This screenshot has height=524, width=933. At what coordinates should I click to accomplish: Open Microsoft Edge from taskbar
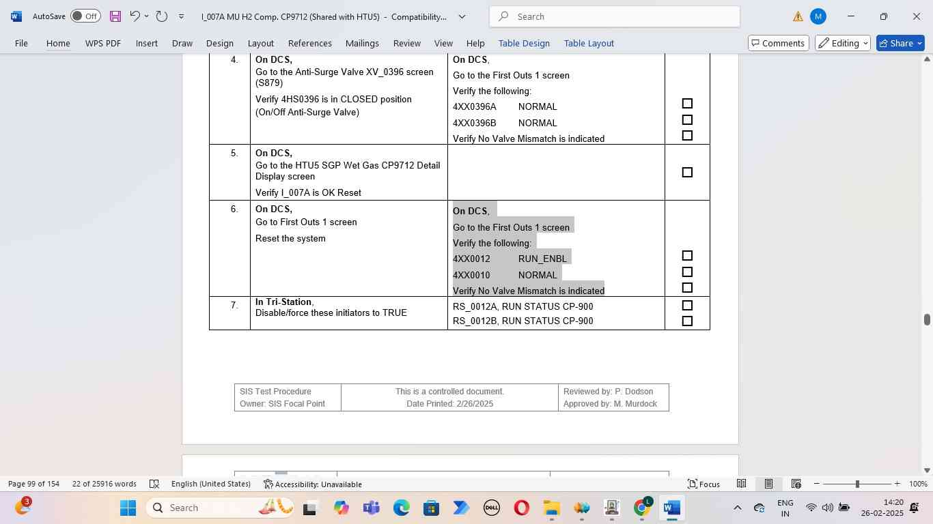tap(401, 508)
